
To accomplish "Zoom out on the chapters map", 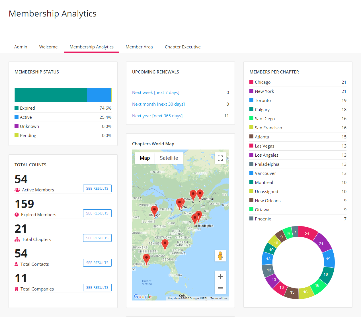I will click(x=220, y=288).
